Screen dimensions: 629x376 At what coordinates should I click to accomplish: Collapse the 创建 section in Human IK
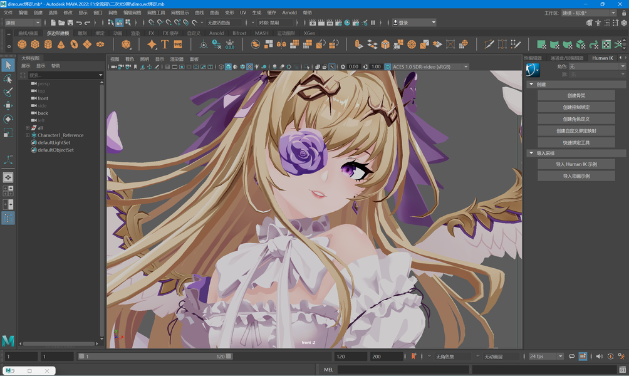[x=531, y=84]
